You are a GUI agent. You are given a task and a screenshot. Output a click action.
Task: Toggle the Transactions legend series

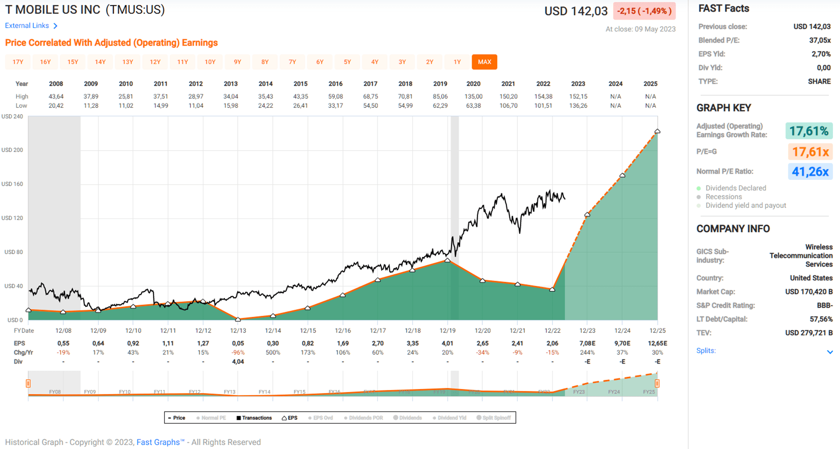point(254,418)
